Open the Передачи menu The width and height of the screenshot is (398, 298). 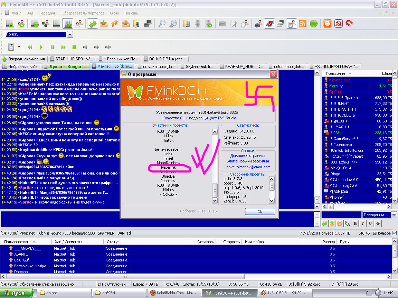point(47,13)
